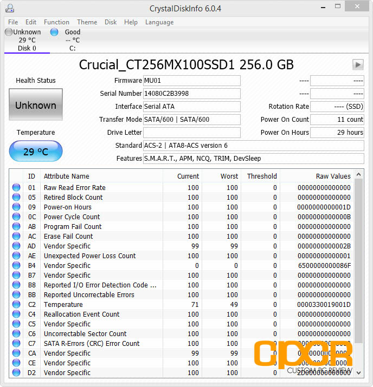
Task: Click the Attribute Name column header
Action: point(102,176)
